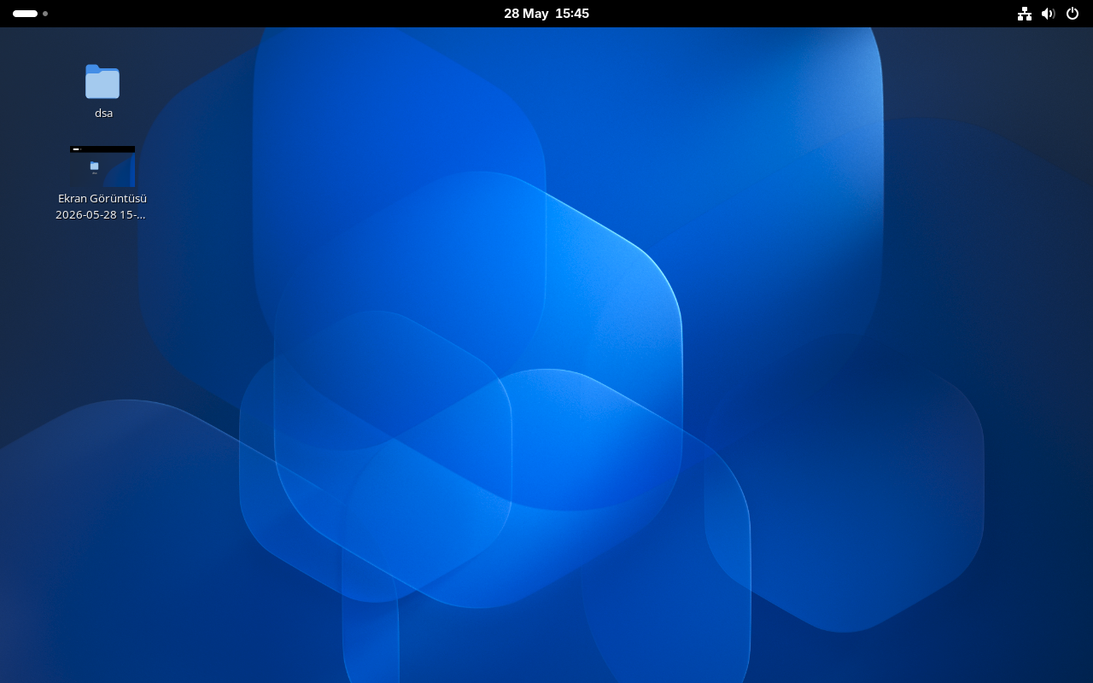The width and height of the screenshot is (1093, 683).
Task: Click the Ekran Görüntüsü file name label
Action: (102, 207)
